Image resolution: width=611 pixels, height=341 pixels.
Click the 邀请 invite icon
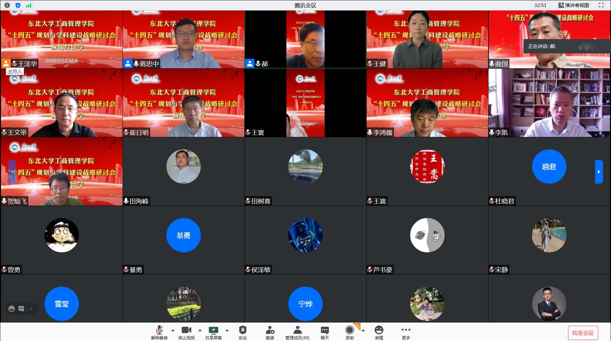tap(270, 332)
